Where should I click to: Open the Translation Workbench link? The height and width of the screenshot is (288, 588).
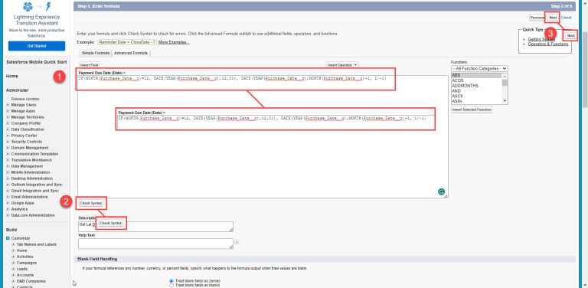31,160
